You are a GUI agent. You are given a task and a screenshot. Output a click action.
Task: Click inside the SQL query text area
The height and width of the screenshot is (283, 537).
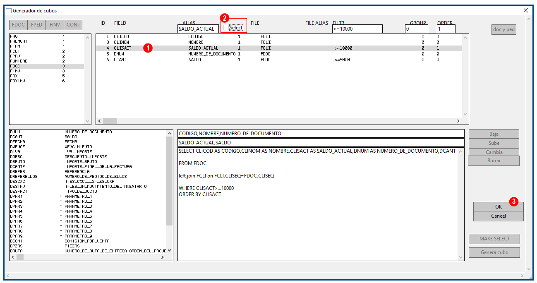[x=318, y=204]
